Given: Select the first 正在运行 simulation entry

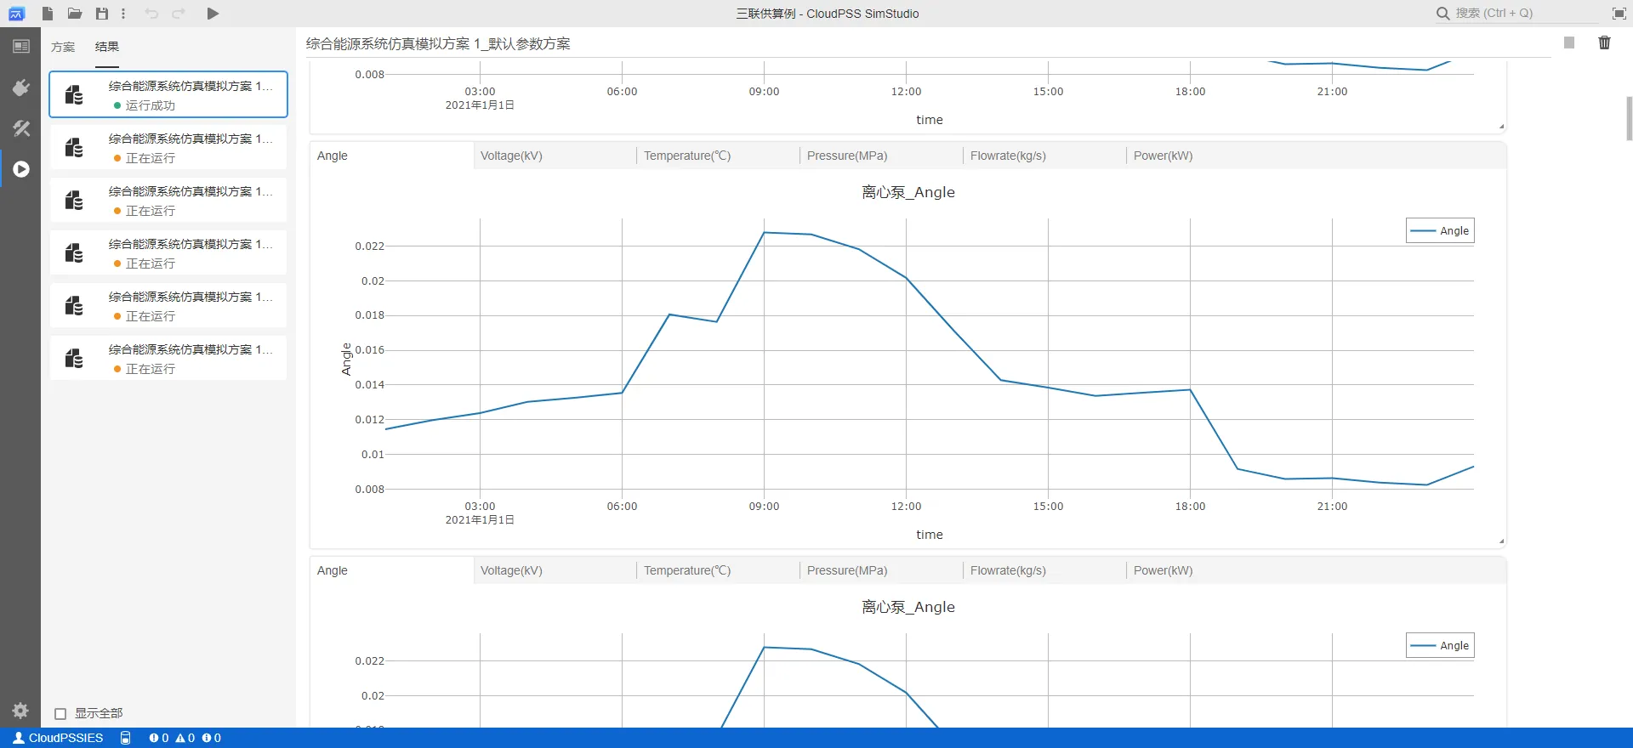Looking at the screenshot, I should tap(168, 147).
